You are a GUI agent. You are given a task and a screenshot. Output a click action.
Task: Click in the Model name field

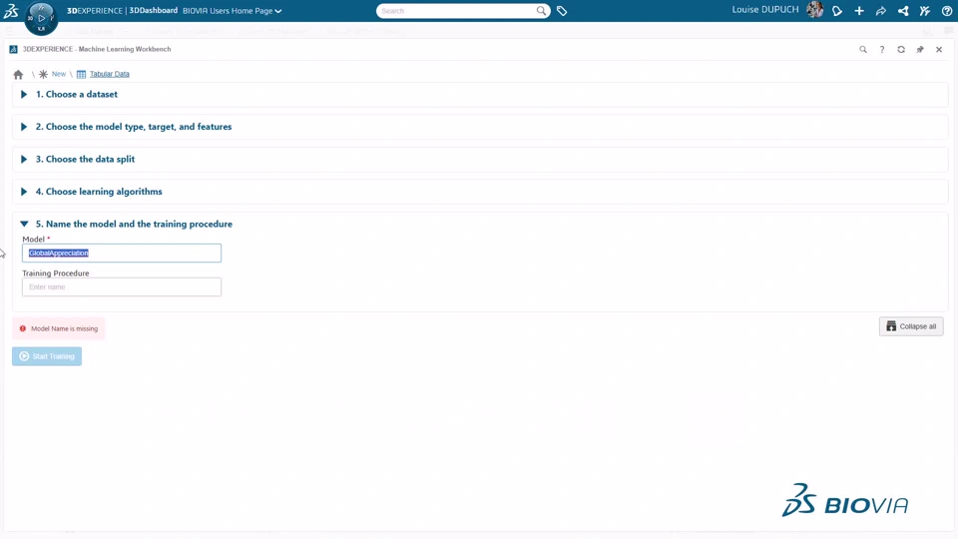[x=122, y=253]
